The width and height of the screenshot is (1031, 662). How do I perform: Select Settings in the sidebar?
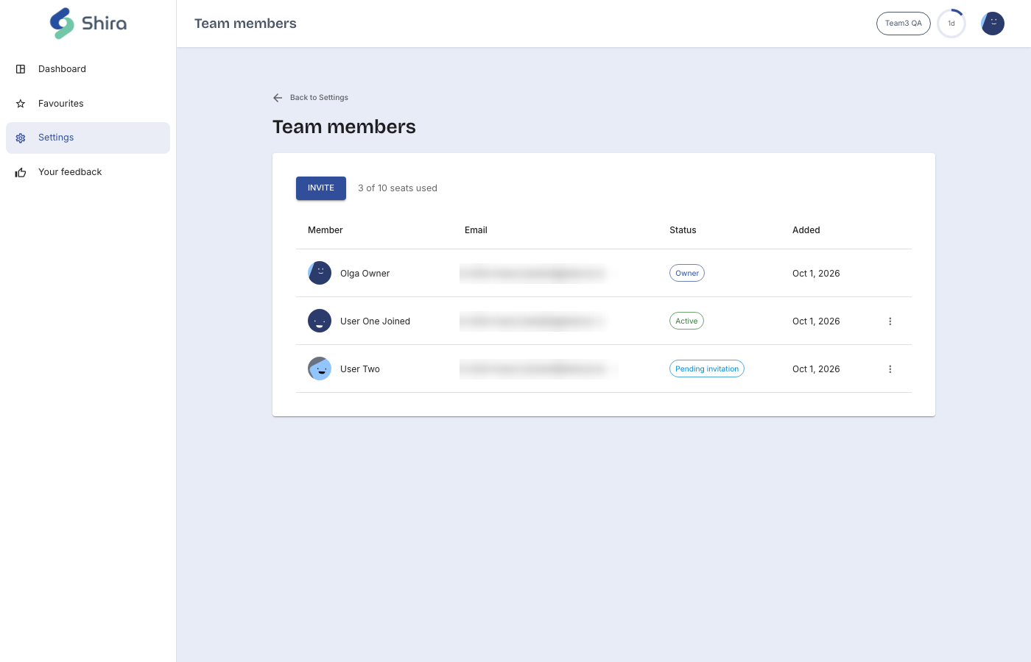tap(88, 138)
